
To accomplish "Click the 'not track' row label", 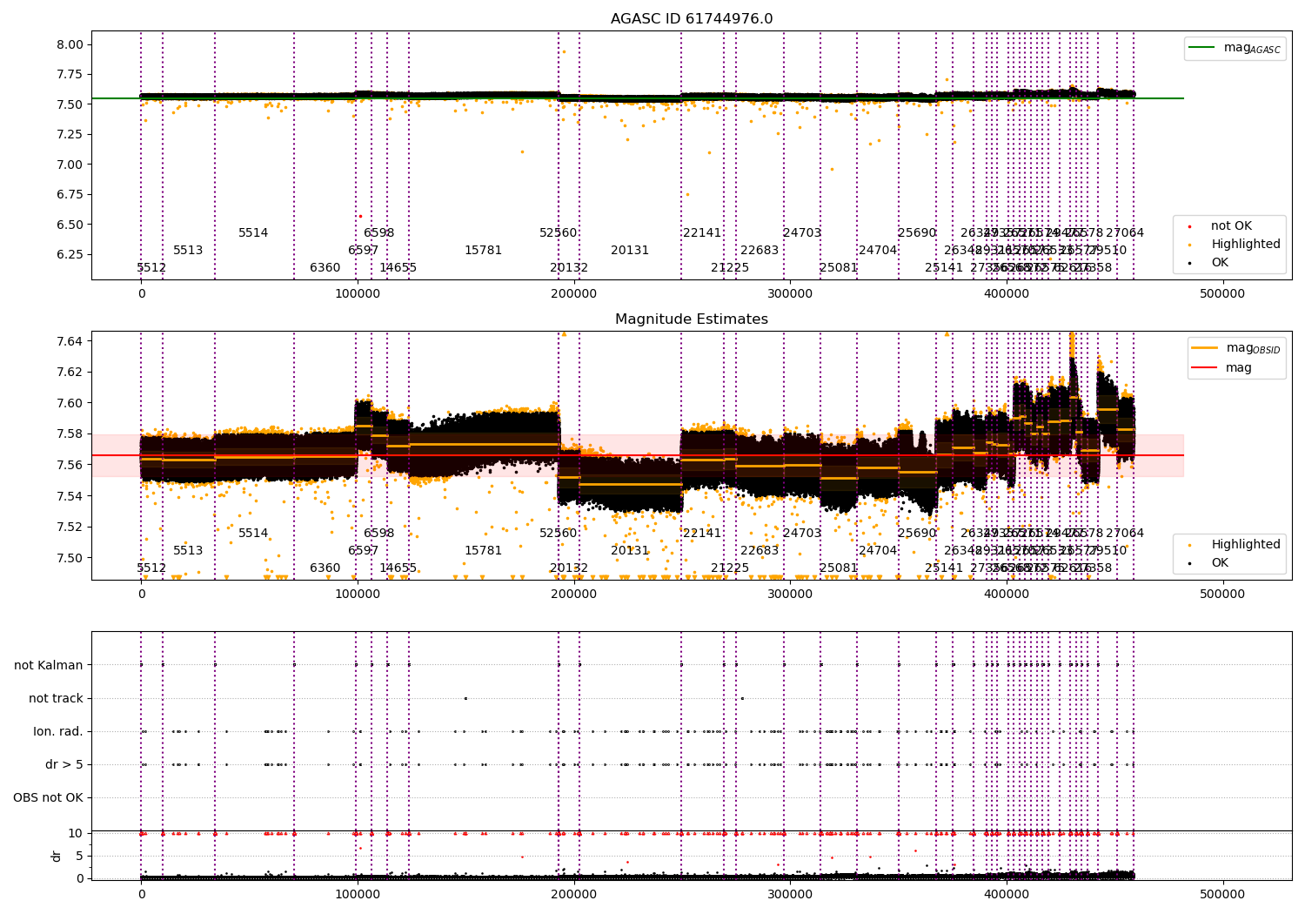I will click(x=56, y=699).
